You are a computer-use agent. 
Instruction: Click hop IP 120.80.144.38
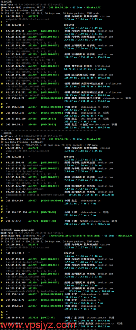click(15, 317)
